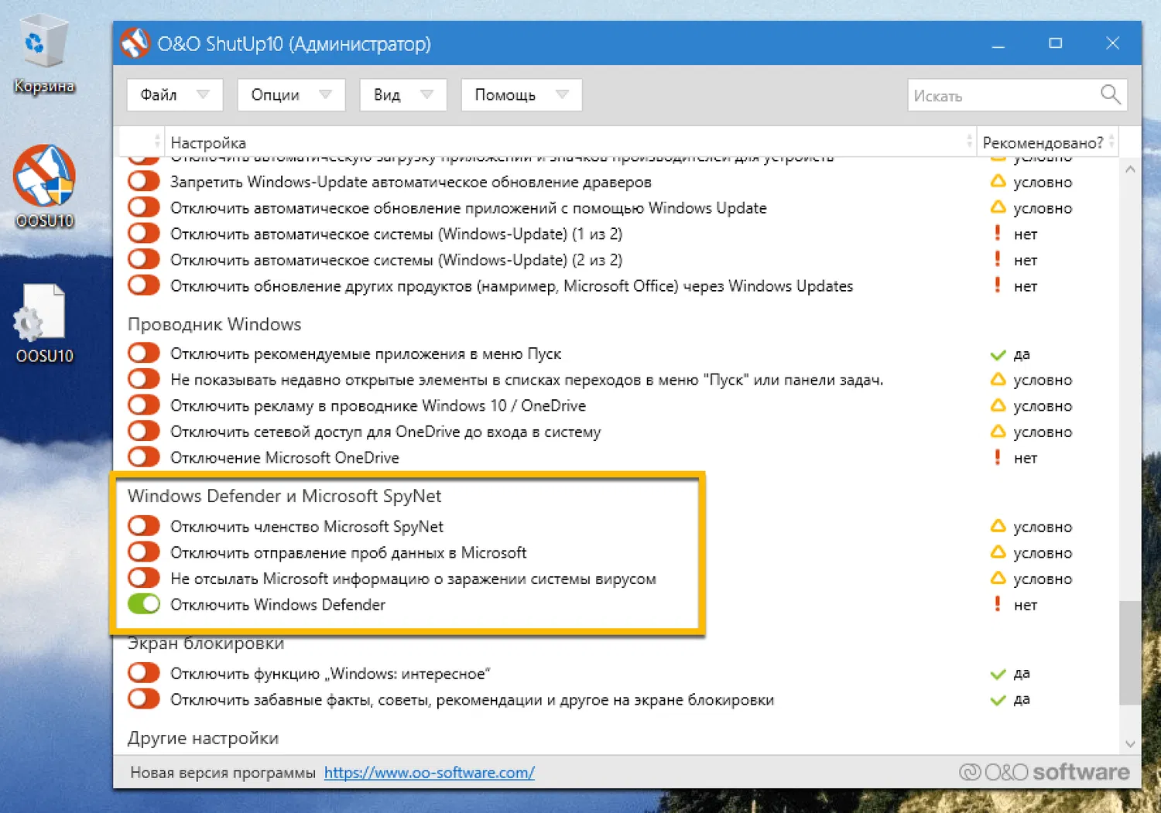Click the sort arrows on the Настройка column header
Viewport: 1161px width, 813px height.
coord(969,142)
